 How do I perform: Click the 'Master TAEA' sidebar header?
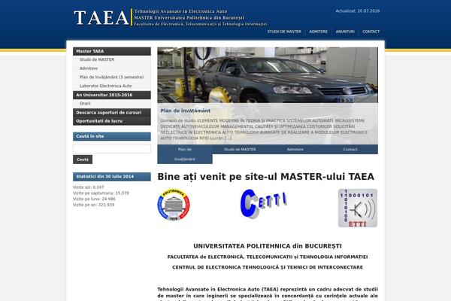(x=112, y=51)
